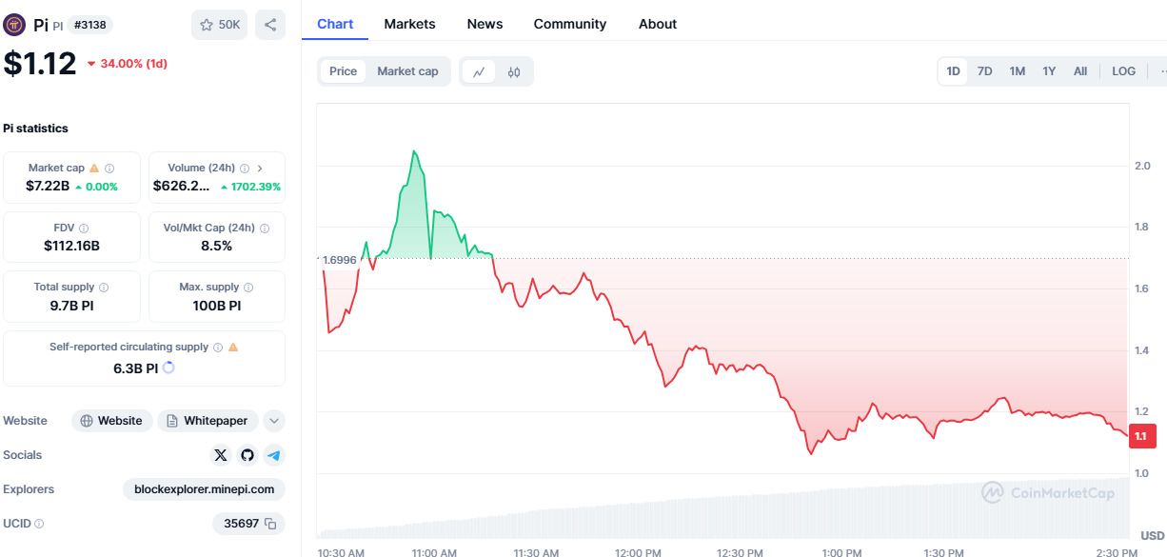Screen dimensions: 1167x557
Task: Open the About tab
Action: tap(658, 24)
